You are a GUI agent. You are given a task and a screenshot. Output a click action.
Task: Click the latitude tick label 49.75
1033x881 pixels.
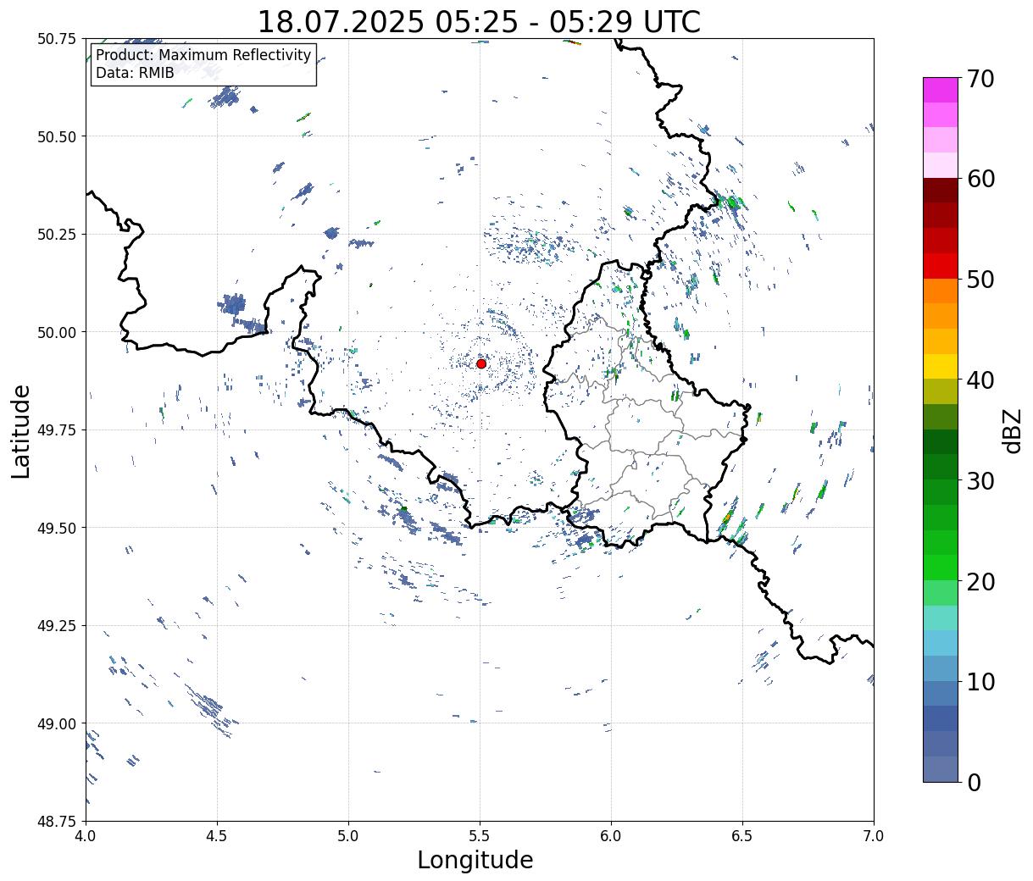[x=57, y=430]
